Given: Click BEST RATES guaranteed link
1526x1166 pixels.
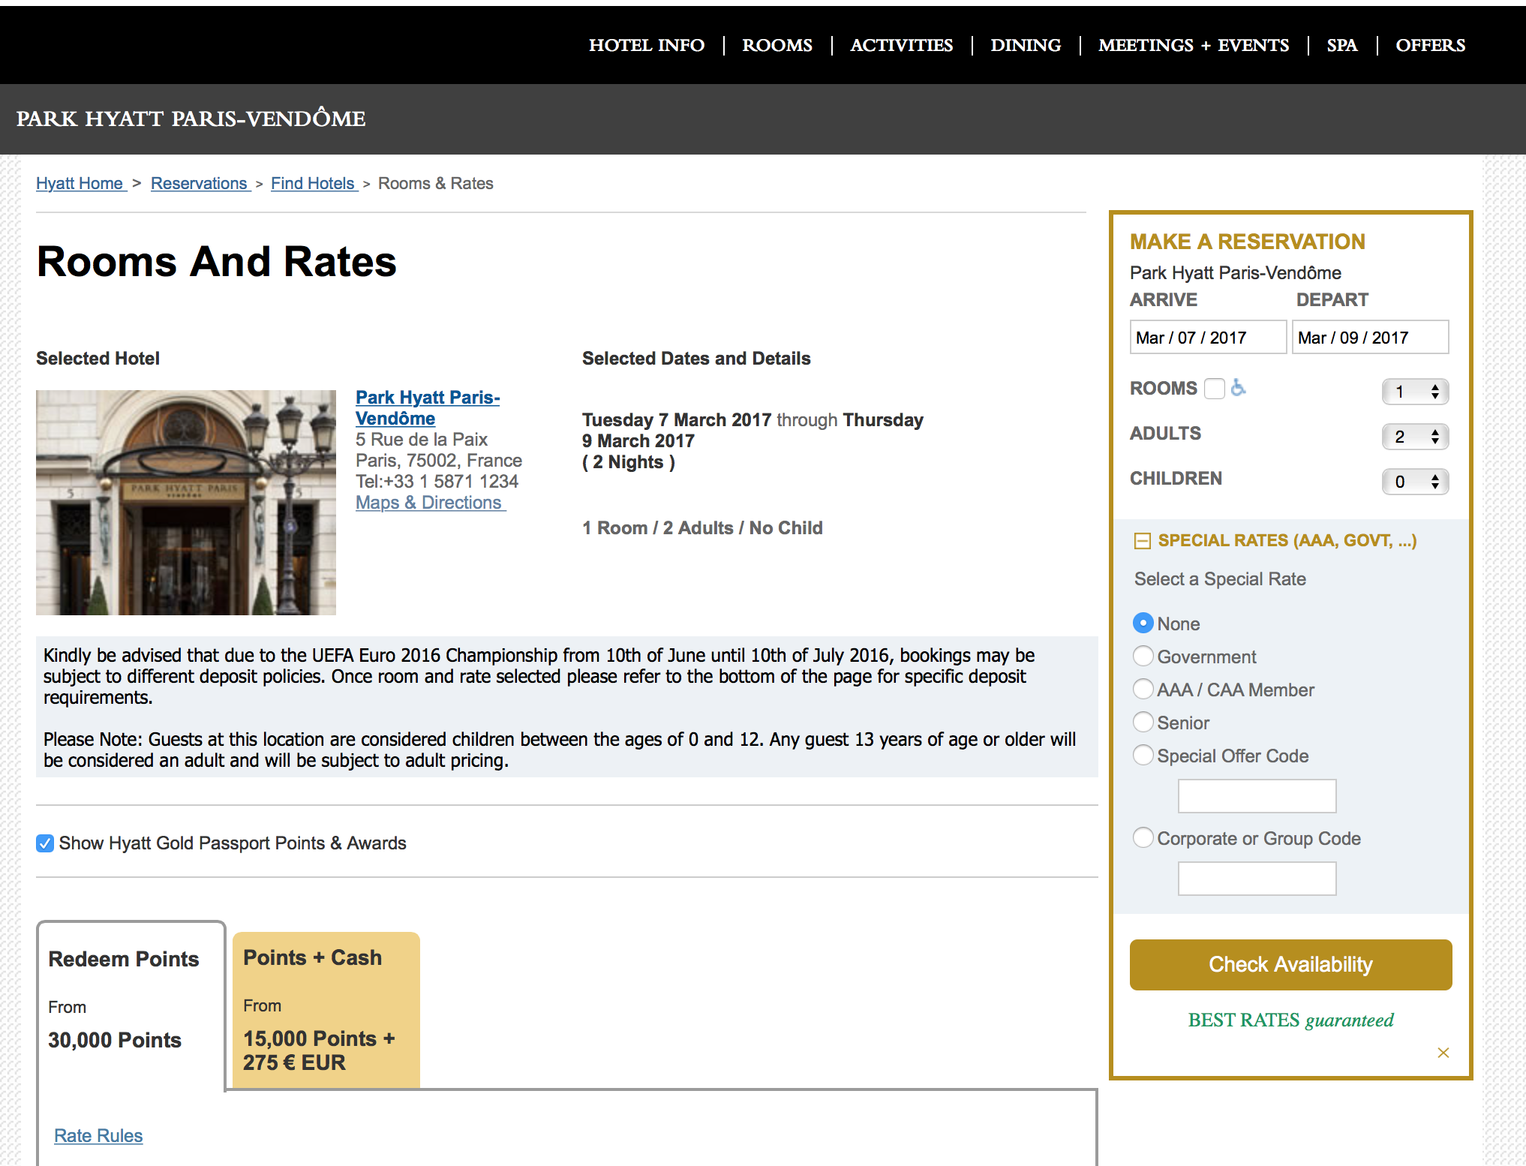Looking at the screenshot, I should [x=1290, y=1020].
